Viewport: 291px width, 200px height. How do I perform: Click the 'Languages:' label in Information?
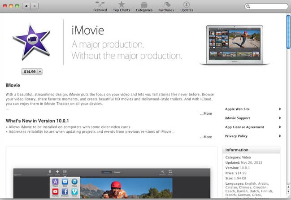235,183
